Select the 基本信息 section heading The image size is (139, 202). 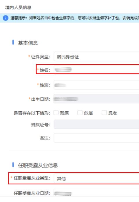(x=28, y=43)
